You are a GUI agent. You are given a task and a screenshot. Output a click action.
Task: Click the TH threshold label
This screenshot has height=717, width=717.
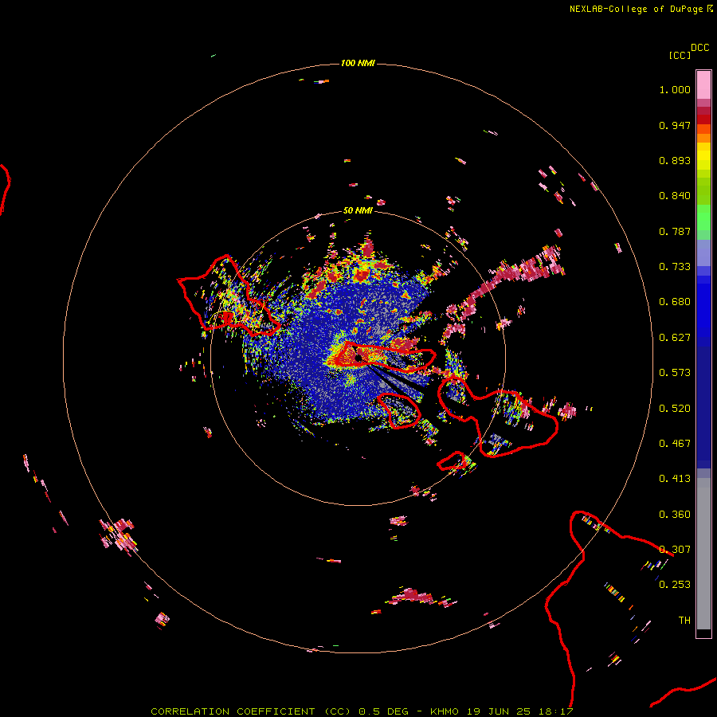pos(684,621)
